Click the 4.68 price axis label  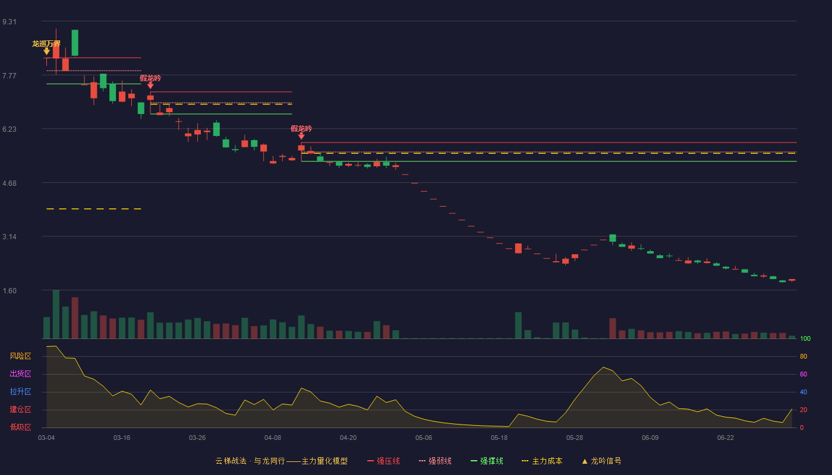click(10, 183)
